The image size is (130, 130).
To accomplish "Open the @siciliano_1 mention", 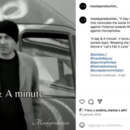I will pyautogui.click(x=99, y=54).
